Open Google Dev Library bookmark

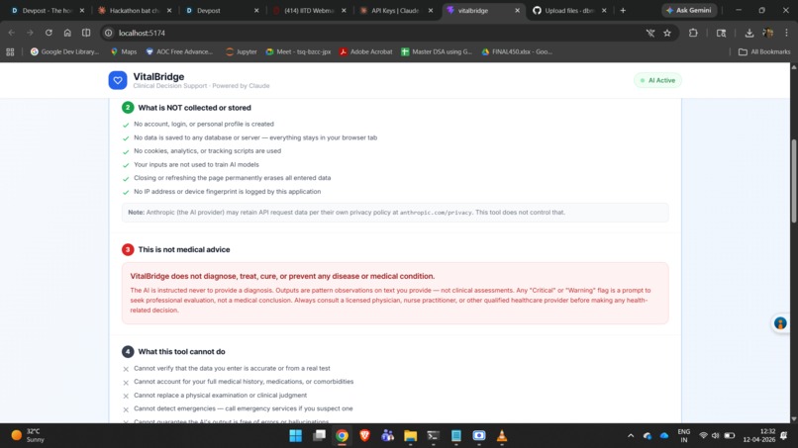(64, 51)
